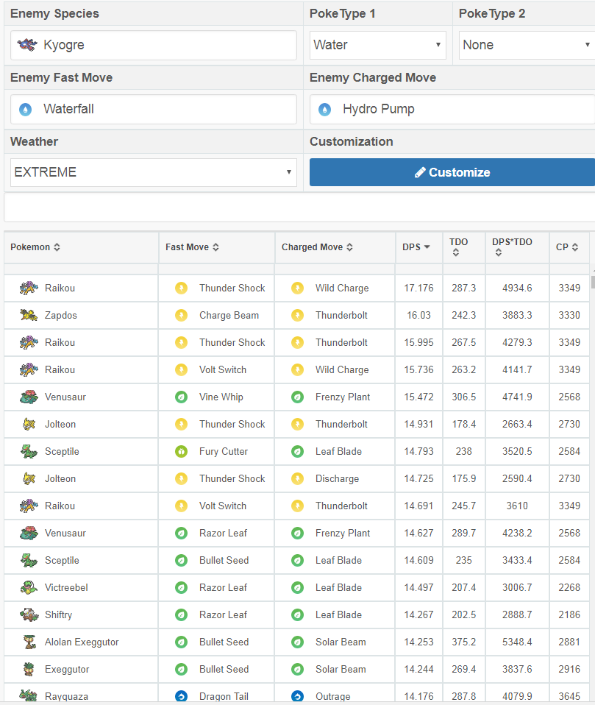This screenshot has height=705, width=595.
Task: Click the DPS*TDO value 4741.9
Action: 517,397
